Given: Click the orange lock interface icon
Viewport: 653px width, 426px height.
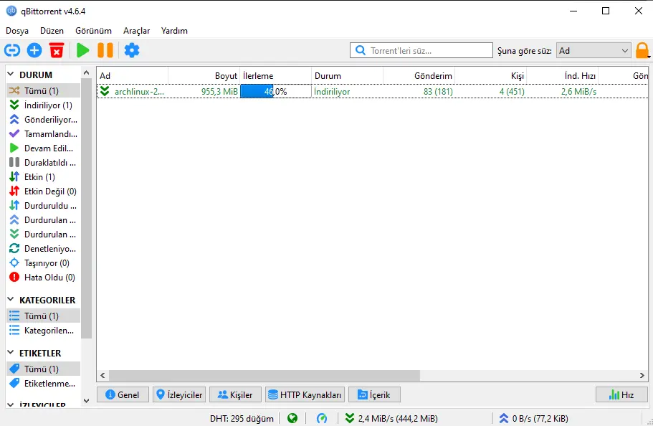Looking at the screenshot, I should click(x=642, y=50).
